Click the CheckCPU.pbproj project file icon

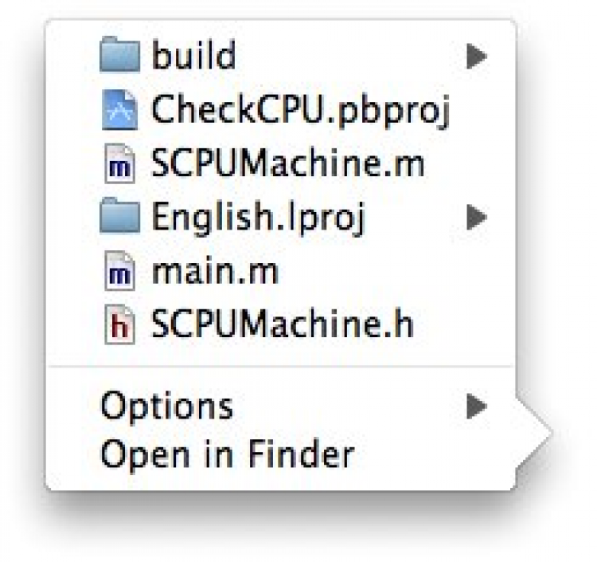(x=120, y=111)
